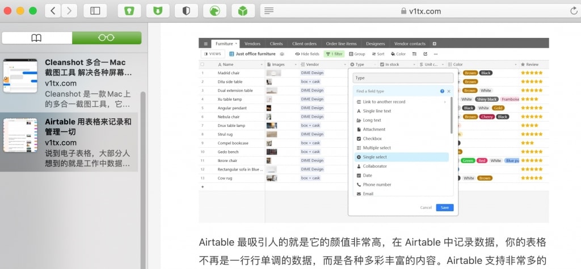Tick the select-all checkbox in header
This screenshot has width=581, height=269.
tap(203, 65)
